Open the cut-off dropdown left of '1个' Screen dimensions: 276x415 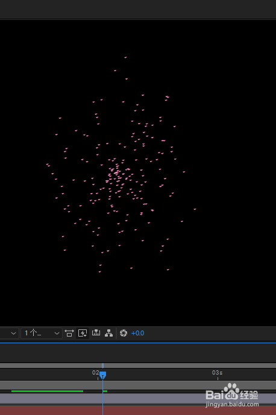tap(9, 333)
